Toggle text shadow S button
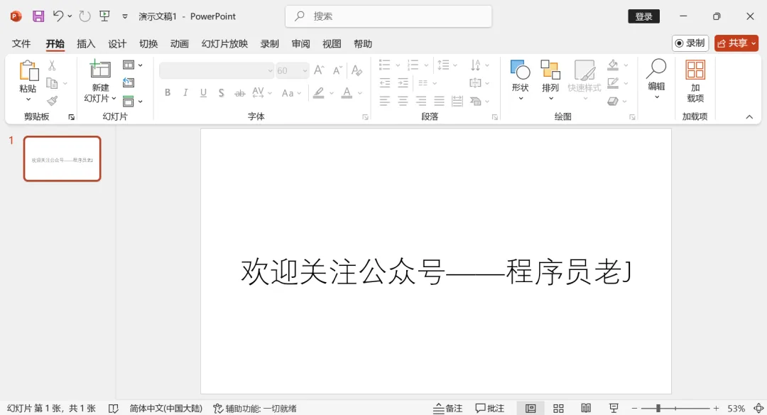This screenshot has width=767, height=415. 221,92
